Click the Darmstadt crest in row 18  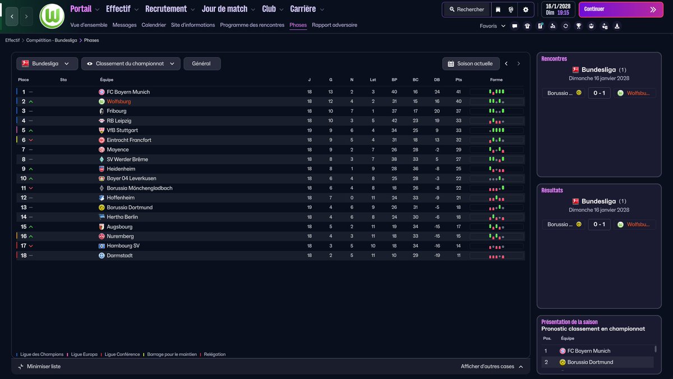coord(102,255)
